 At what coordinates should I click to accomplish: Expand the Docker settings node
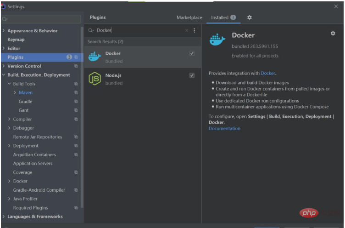[9, 181]
